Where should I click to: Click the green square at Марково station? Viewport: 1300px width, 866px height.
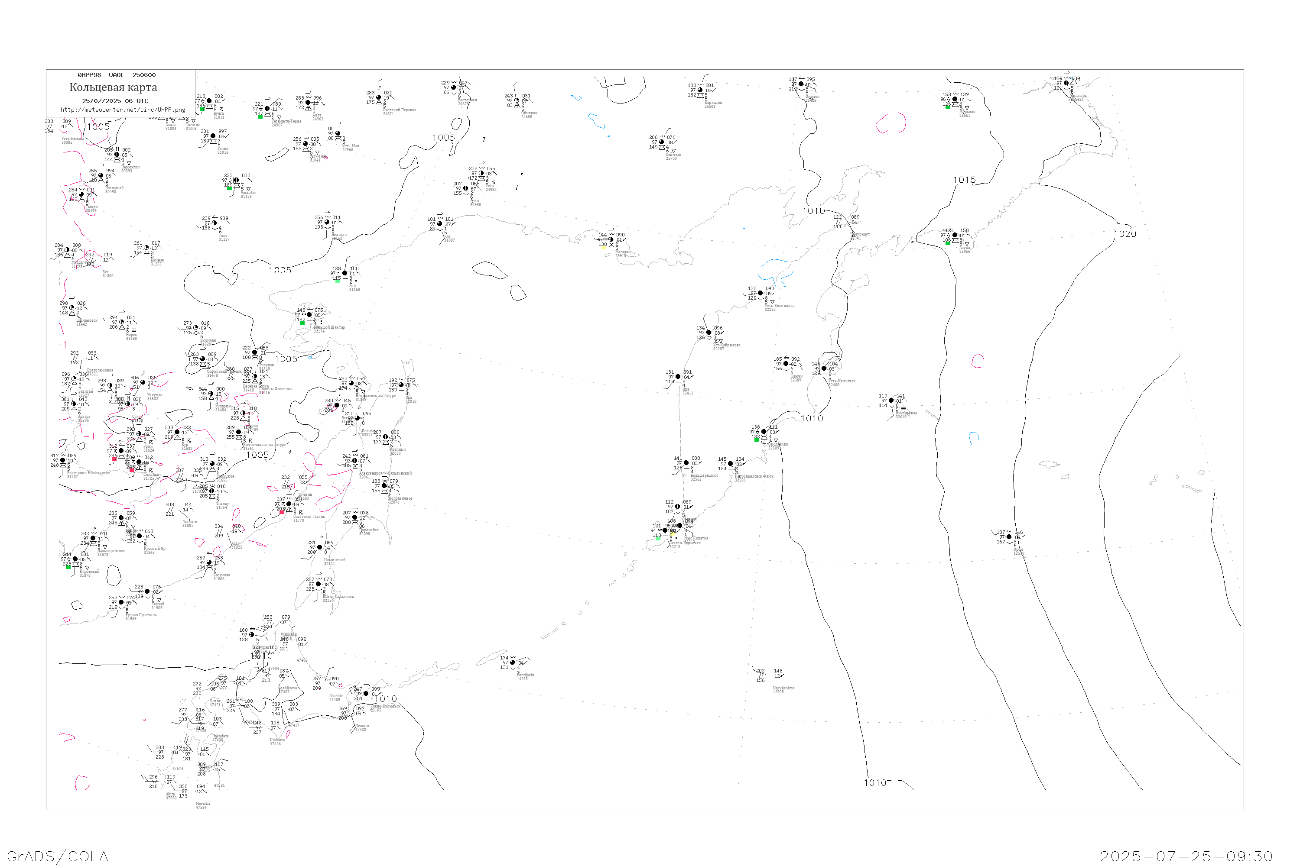tap(948, 107)
